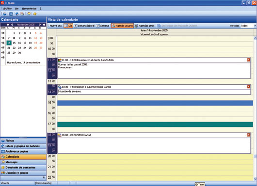The height and width of the screenshot is (186, 257).
Task: Open news groups toolbar icon with blue e
Action: coord(17,14)
